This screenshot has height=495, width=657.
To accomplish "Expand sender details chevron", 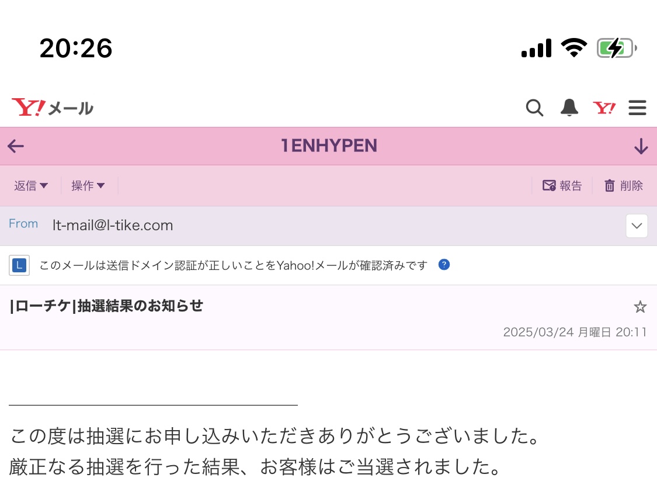I will point(637,226).
